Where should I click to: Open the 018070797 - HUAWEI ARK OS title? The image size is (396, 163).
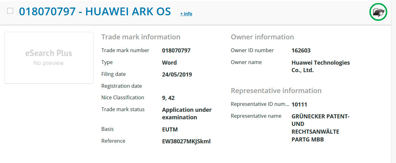click(95, 12)
